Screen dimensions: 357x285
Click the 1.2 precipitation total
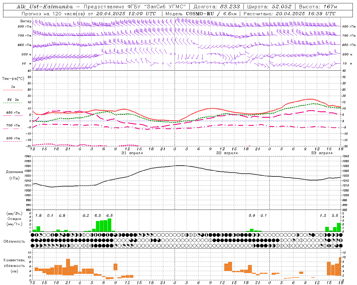pos(323,216)
